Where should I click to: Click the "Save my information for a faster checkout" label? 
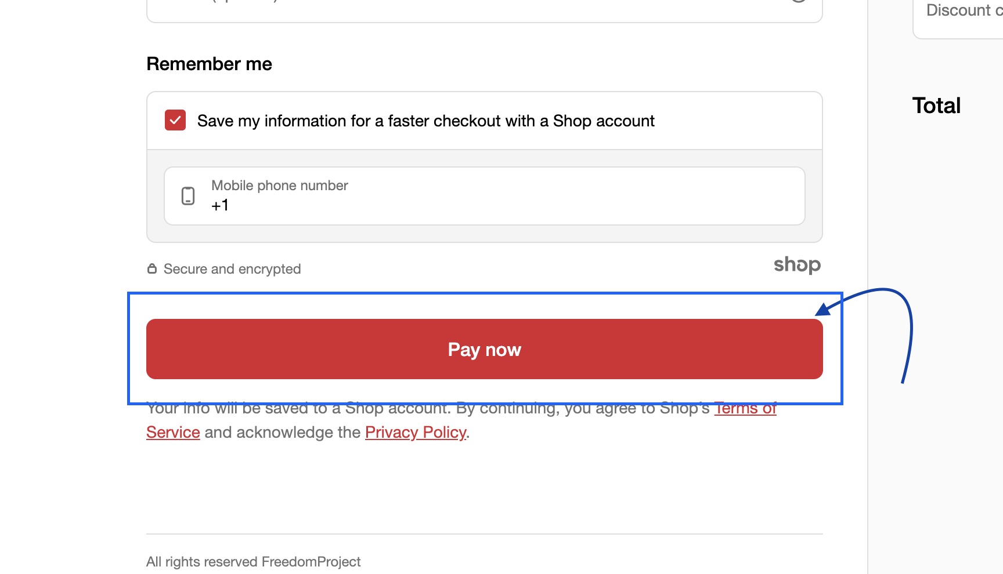[425, 121]
